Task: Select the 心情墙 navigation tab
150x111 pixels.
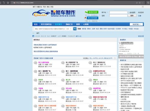Action: pyautogui.click(x=86, y=24)
